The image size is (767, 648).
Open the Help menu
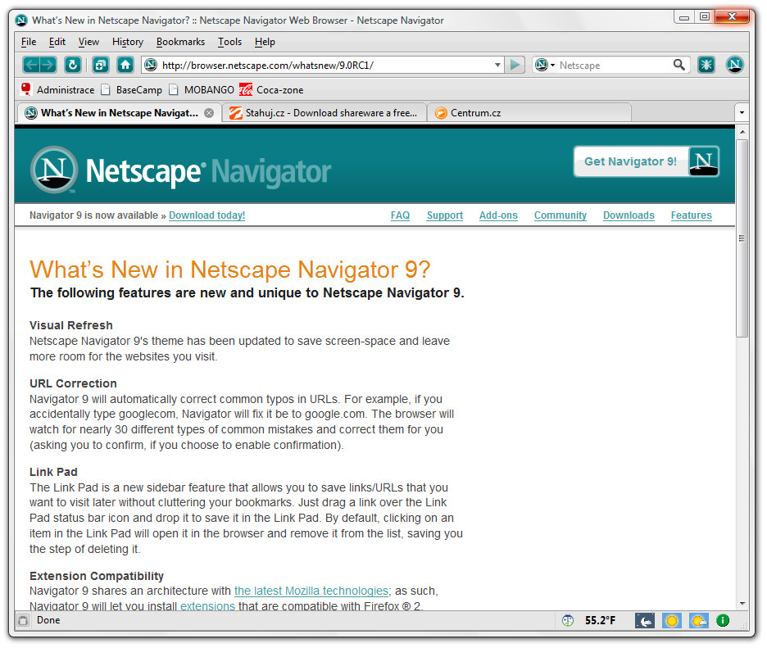point(265,42)
